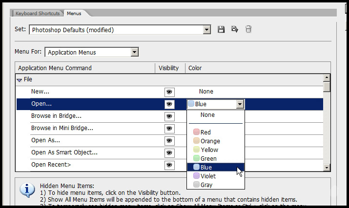The image size is (349, 208).
Task: Expand the Menu For Application Menus dropdown
Action: [x=135, y=52]
